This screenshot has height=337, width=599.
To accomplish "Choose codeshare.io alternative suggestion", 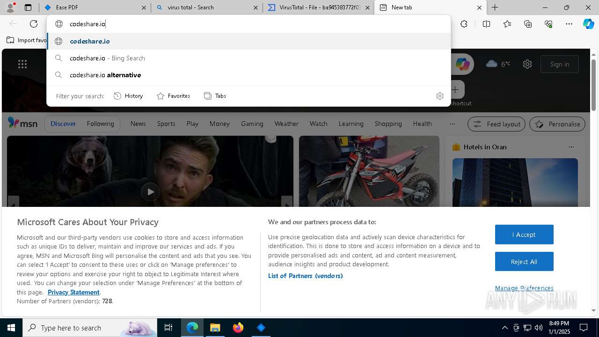I will tap(248, 75).
